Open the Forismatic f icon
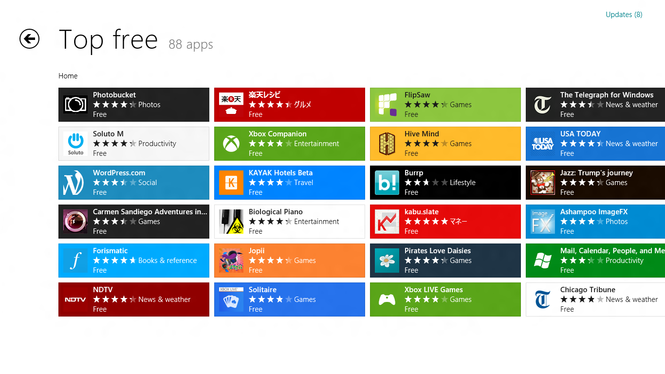Viewport: 665px width, 374px height. (x=75, y=261)
